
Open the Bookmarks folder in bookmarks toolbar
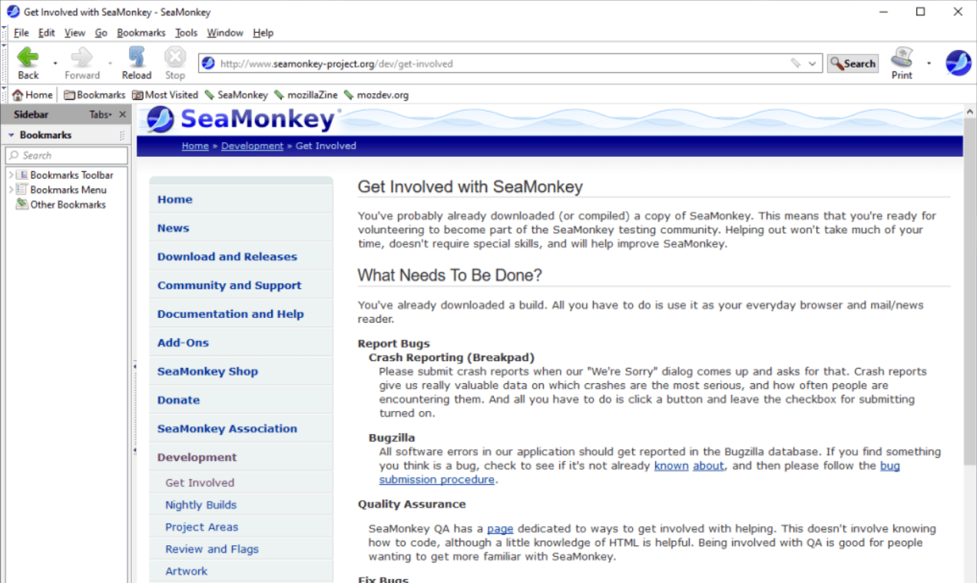click(x=94, y=95)
